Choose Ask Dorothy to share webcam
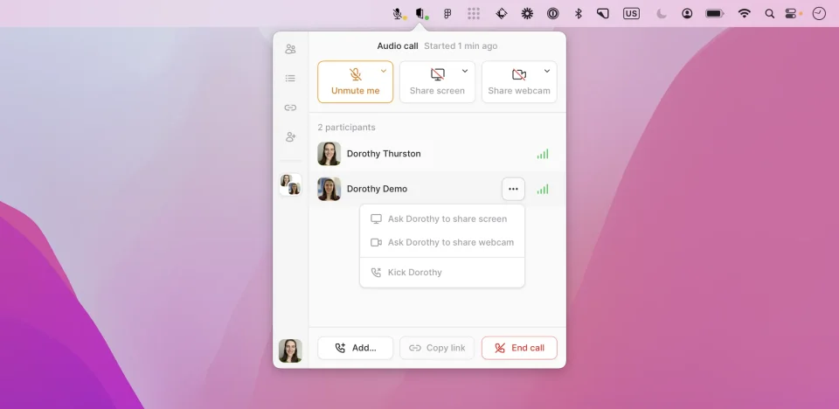The width and height of the screenshot is (839, 409). 442,242
